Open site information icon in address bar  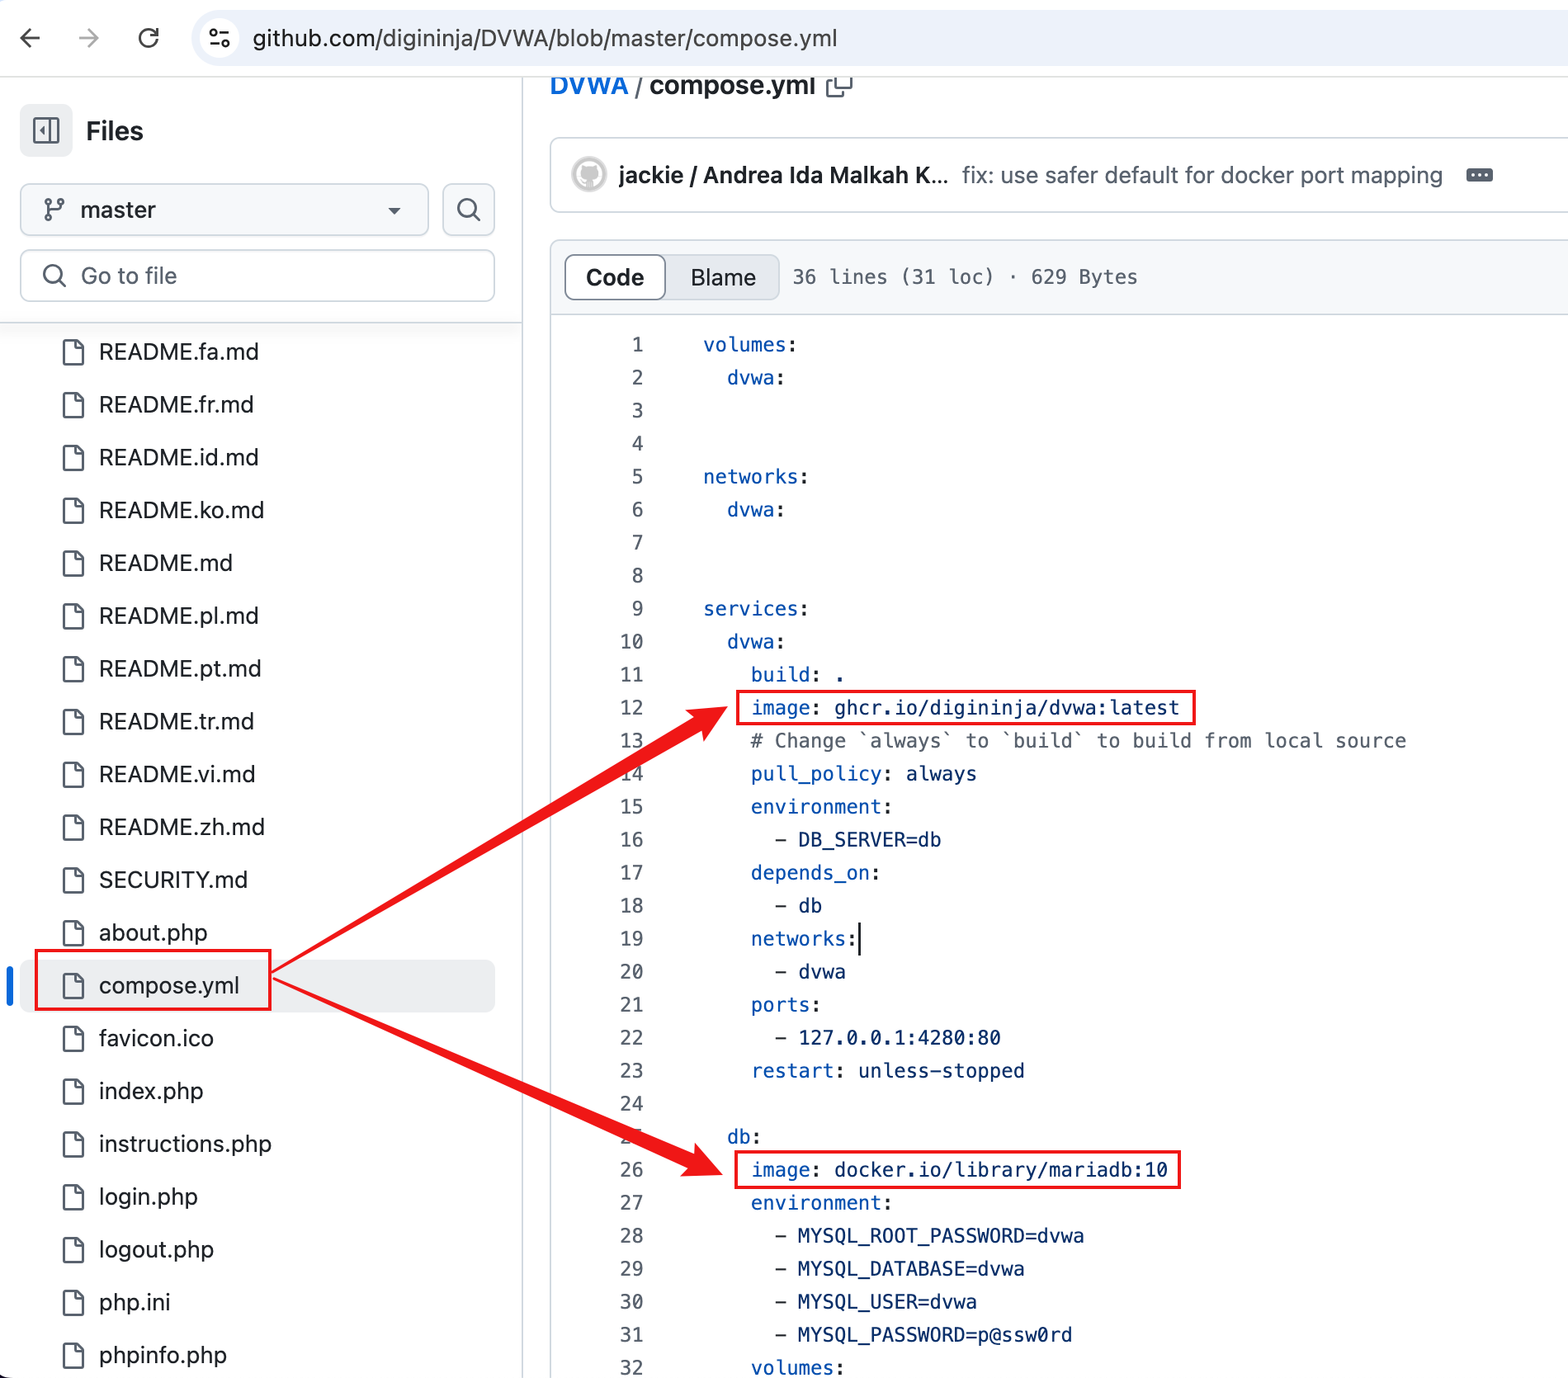[x=220, y=38]
